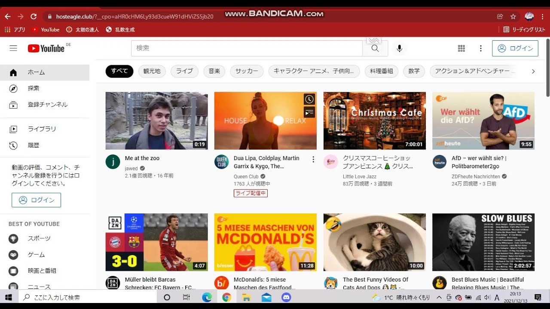Bookmark this page via the star icon
550x309 pixels.
coord(513,16)
